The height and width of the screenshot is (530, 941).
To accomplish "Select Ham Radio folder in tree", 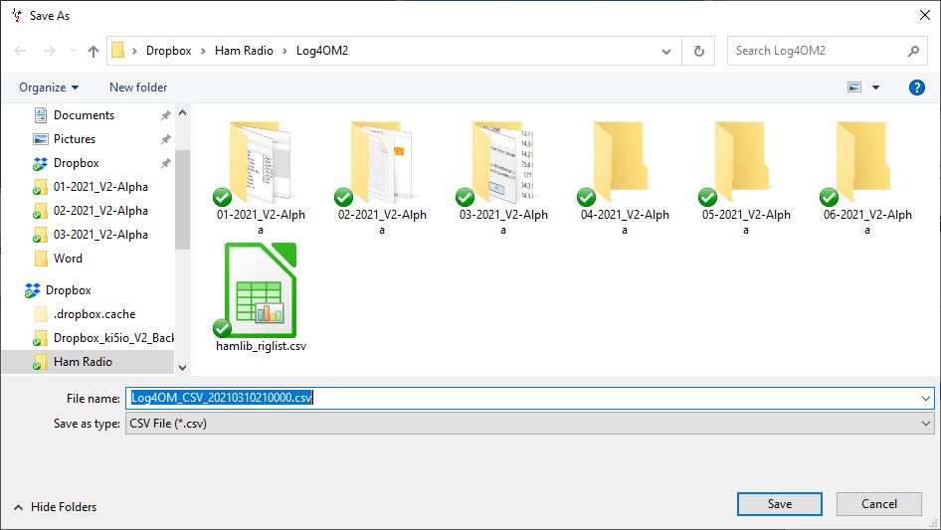I will click(83, 362).
